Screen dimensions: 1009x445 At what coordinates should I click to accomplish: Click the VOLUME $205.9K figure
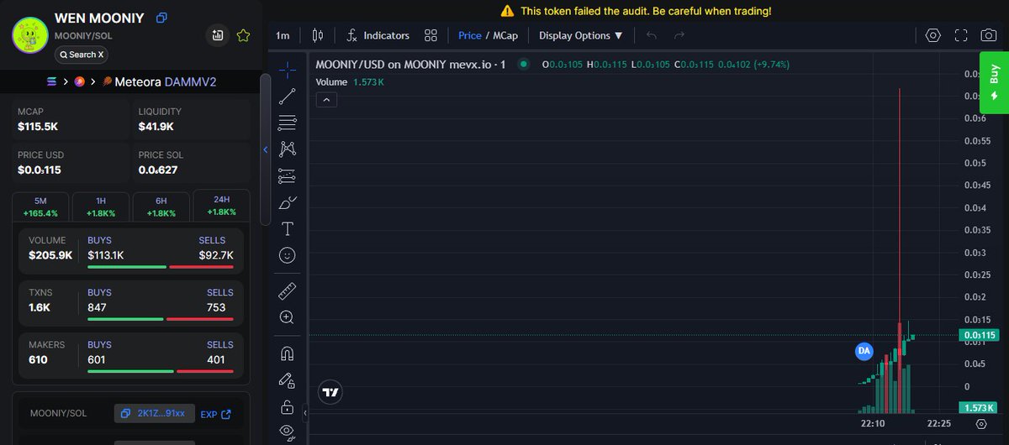tap(50, 254)
